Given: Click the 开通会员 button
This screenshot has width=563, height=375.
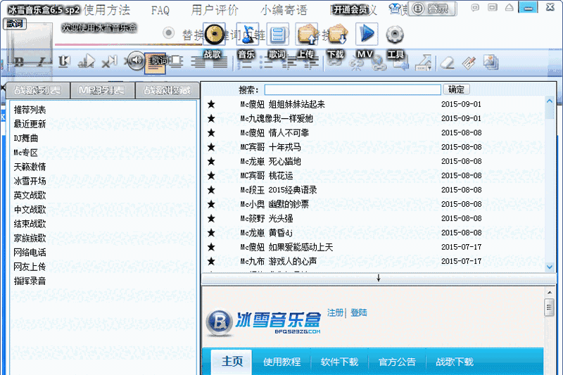Looking at the screenshot, I should (350, 10).
